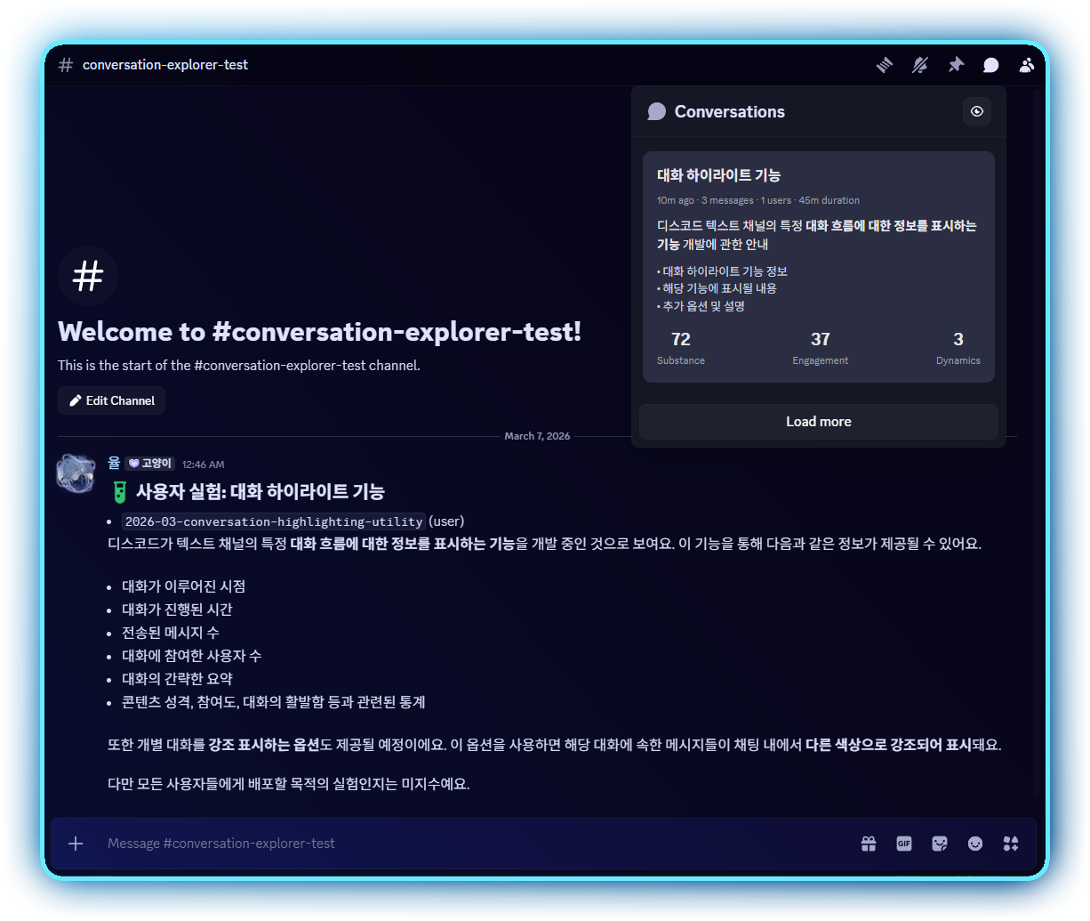The width and height of the screenshot is (1090, 921).
Task: Open the user avatar of 율
Action: (x=76, y=473)
